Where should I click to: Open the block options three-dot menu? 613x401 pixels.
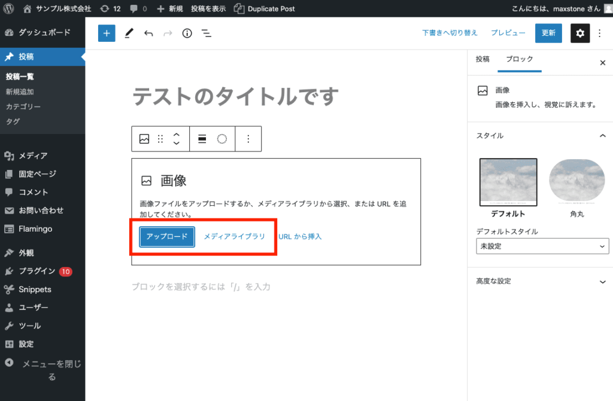click(248, 138)
